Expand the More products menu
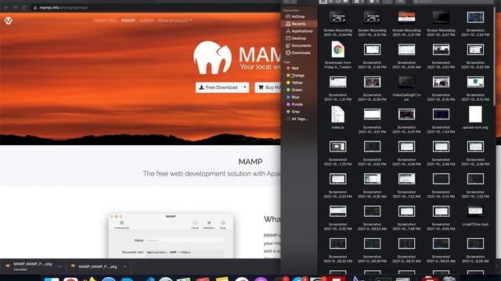501x281 pixels. [x=175, y=20]
